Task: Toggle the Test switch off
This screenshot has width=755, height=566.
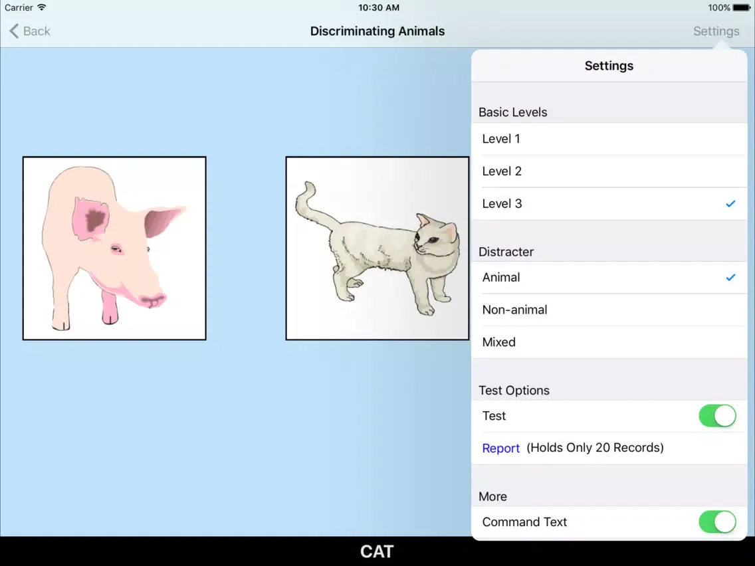Action: (x=717, y=416)
